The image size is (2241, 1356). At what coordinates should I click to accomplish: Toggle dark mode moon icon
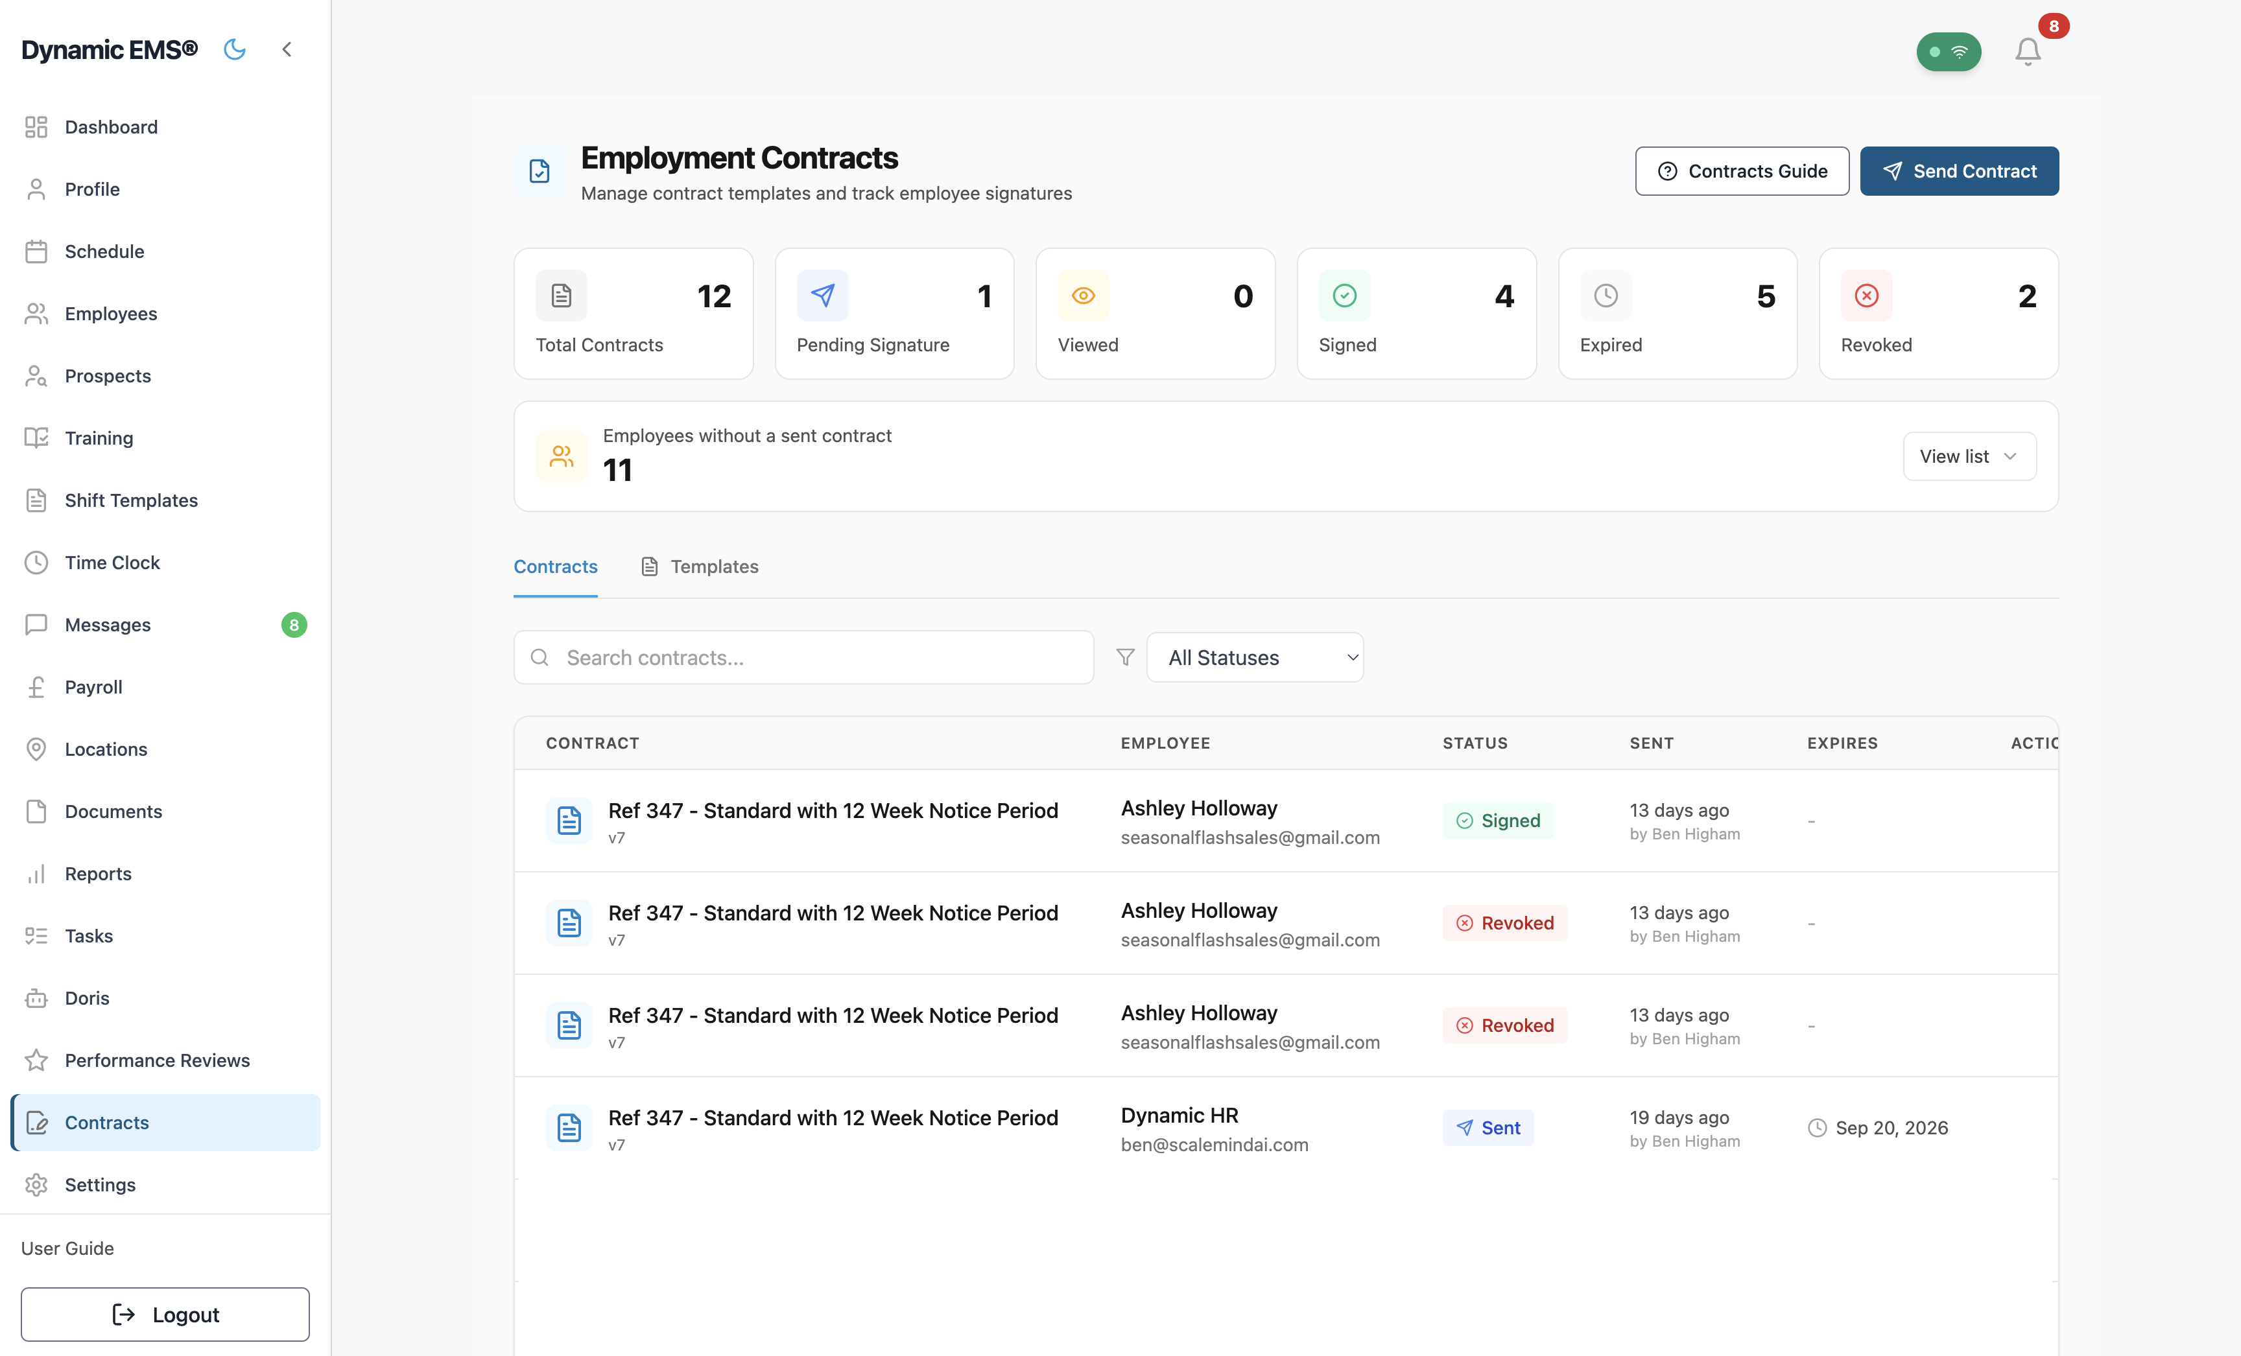tap(235, 49)
